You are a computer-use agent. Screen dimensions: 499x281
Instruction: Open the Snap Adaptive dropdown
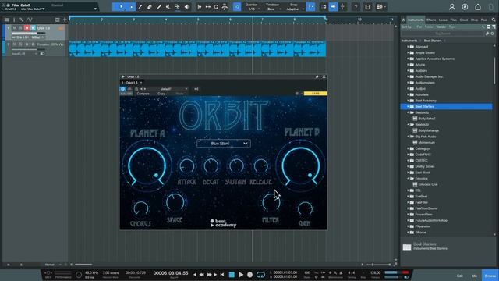(294, 7)
